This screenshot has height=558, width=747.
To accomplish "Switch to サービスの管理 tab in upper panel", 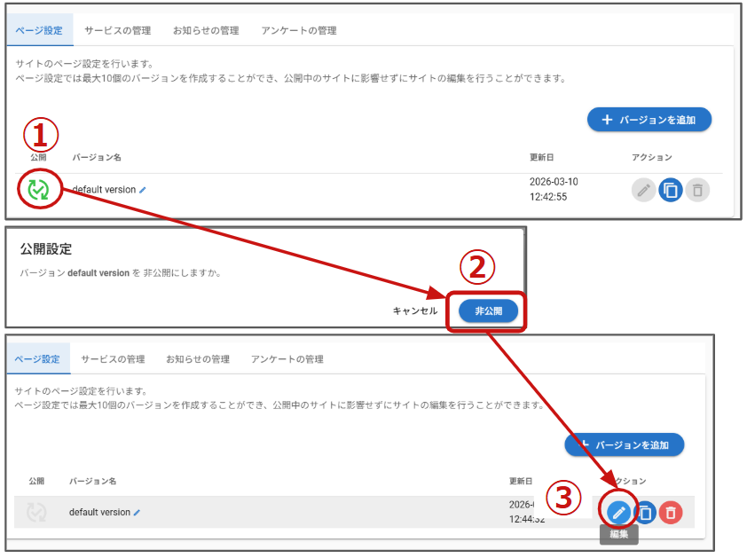I will tap(117, 30).
